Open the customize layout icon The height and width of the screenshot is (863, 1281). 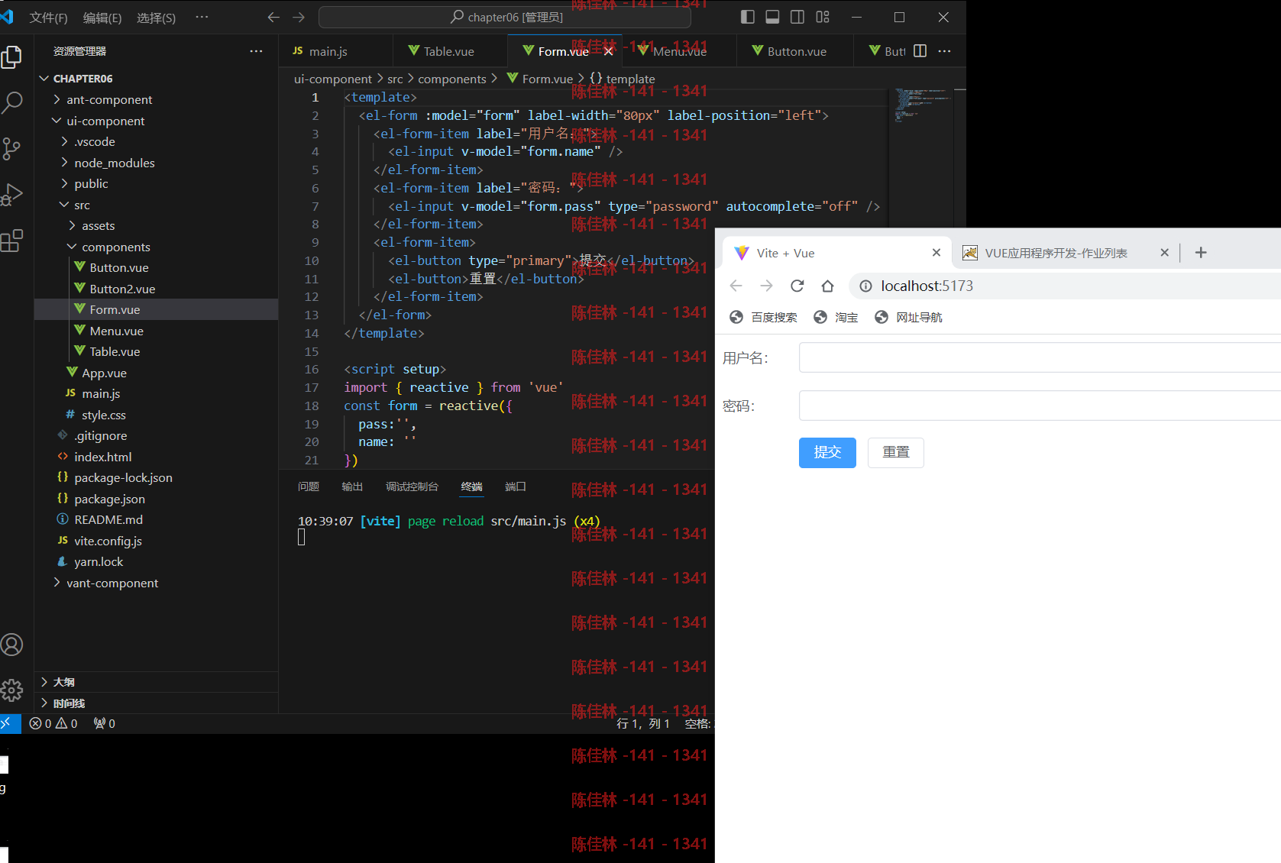click(823, 17)
